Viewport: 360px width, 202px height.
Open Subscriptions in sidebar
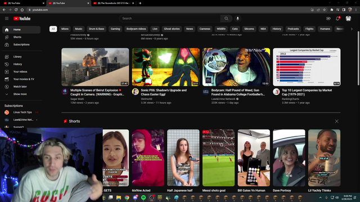(21, 45)
